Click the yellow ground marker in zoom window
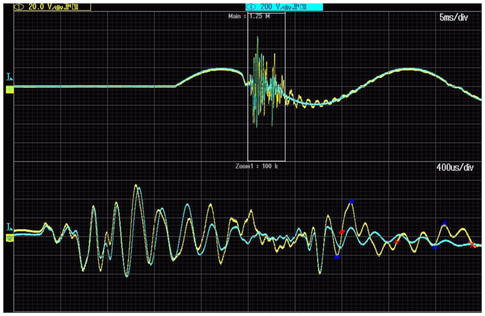 (x=10, y=238)
